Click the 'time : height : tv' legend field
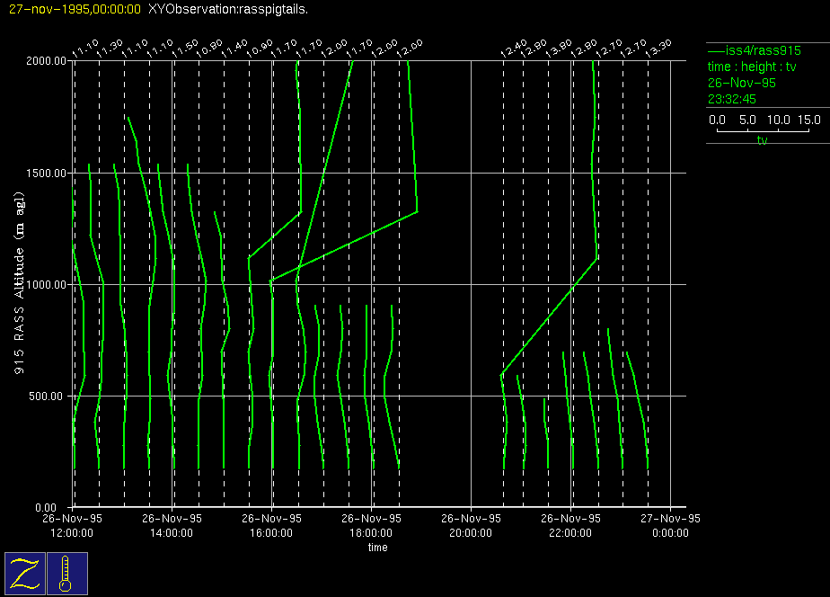Image resolution: width=830 pixels, height=597 pixels. coord(752,67)
